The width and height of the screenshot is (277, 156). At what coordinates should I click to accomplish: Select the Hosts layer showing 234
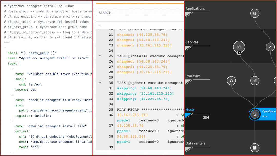pos(190,110)
